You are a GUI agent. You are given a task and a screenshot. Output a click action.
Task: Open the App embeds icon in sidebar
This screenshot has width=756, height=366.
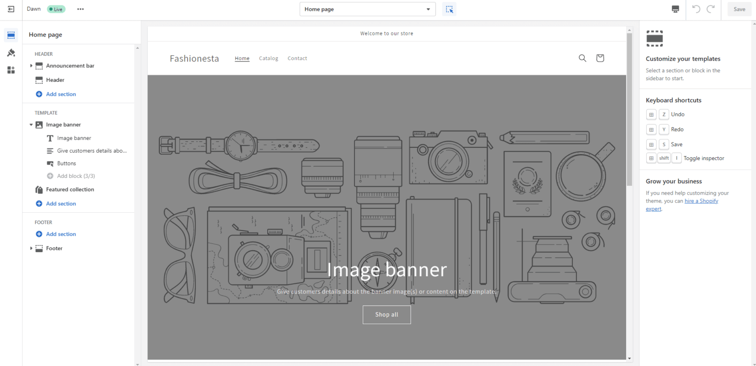pyautogui.click(x=11, y=70)
